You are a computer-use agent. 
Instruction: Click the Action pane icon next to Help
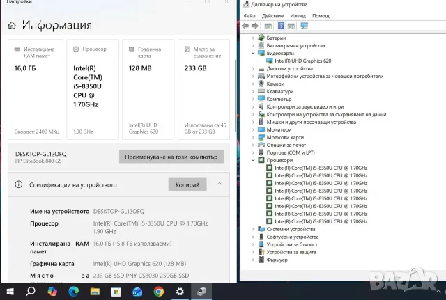(291, 26)
